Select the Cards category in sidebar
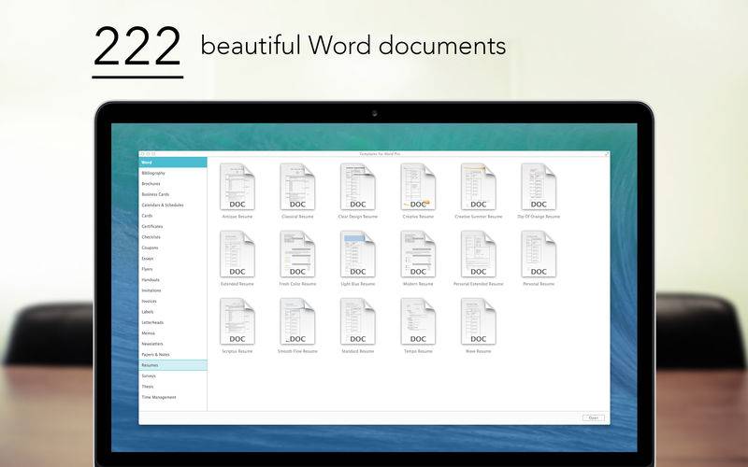 [173, 216]
